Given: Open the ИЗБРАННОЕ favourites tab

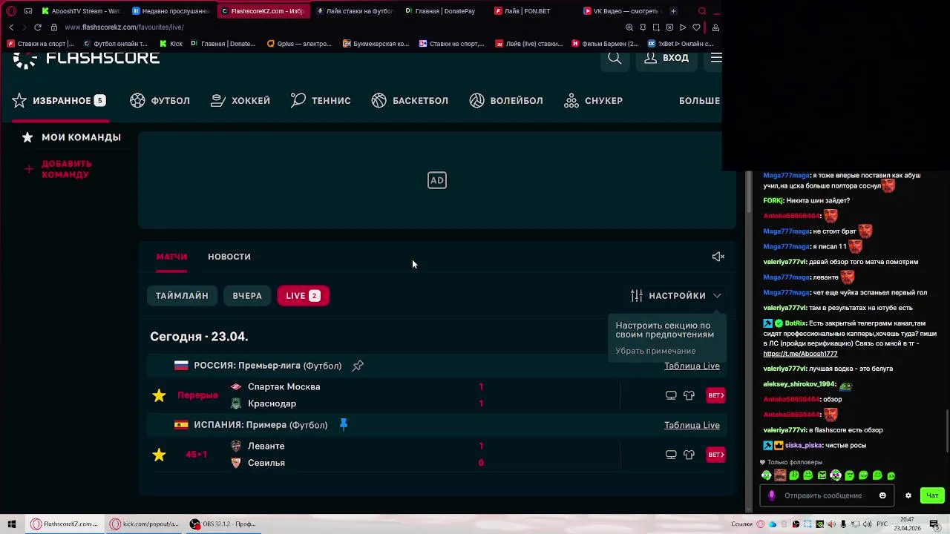Looking at the screenshot, I should [x=59, y=101].
